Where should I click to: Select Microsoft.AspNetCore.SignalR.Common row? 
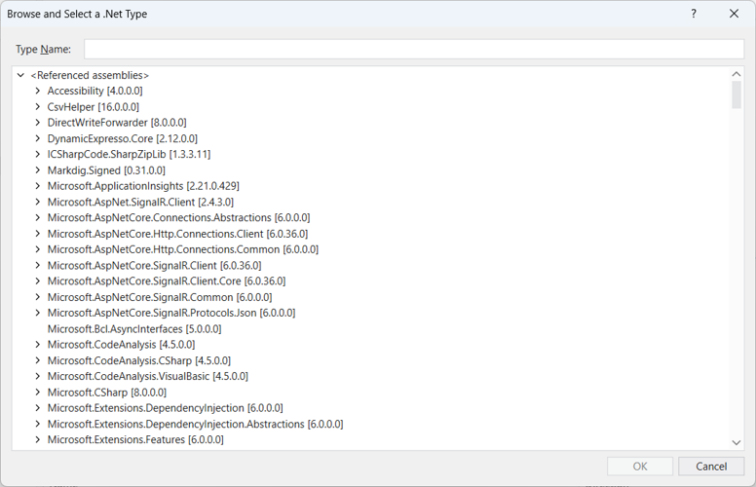[x=160, y=297]
